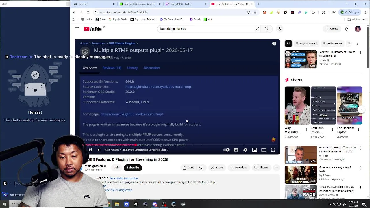Image resolution: width=370 pixels, height=208 pixels.
Task: Click the #obsstudio hashtag
Action: tap(116, 178)
